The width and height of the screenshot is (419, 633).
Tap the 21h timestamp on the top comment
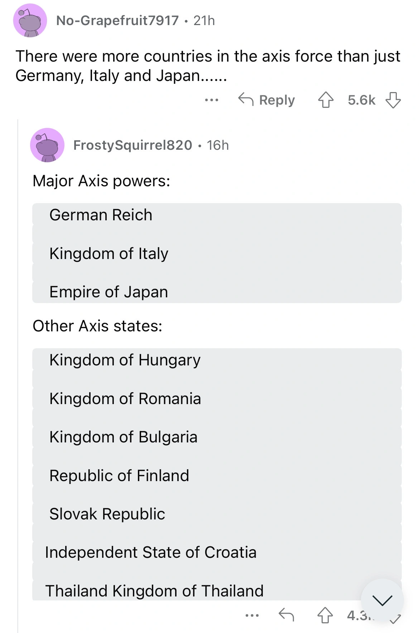click(x=204, y=20)
